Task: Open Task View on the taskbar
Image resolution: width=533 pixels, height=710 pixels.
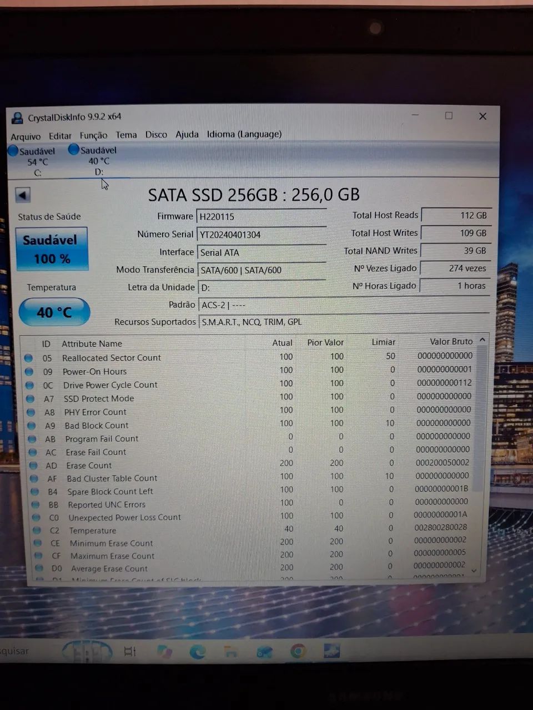Action: coord(130,651)
